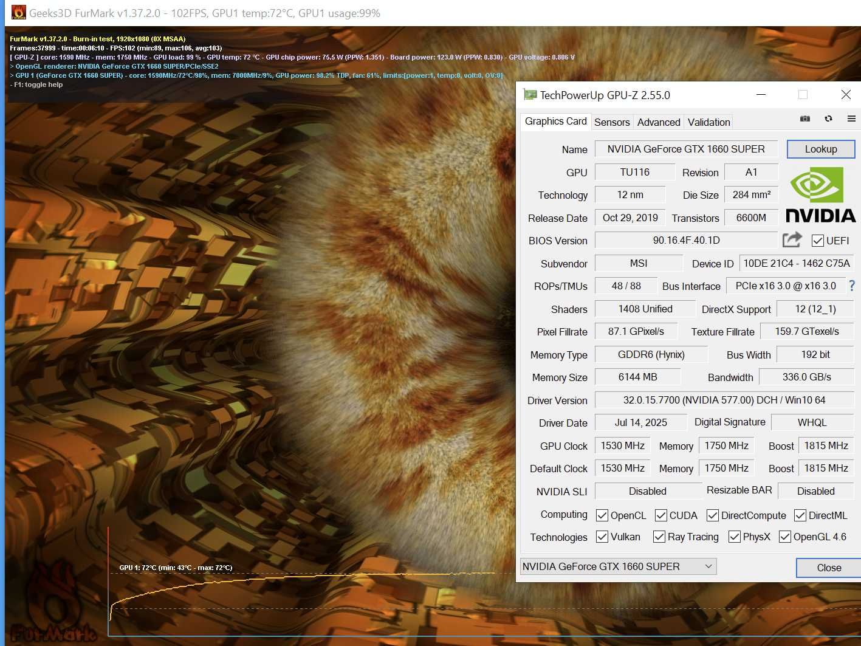Click the BIOS share/export arrow icon
Viewport: 861px width, 646px height.
tap(792, 240)
